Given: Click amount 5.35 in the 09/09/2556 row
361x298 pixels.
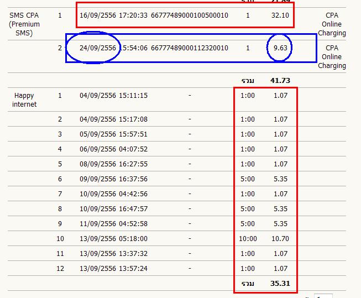Looking at the screenshot, I should [x=280, y=179].
